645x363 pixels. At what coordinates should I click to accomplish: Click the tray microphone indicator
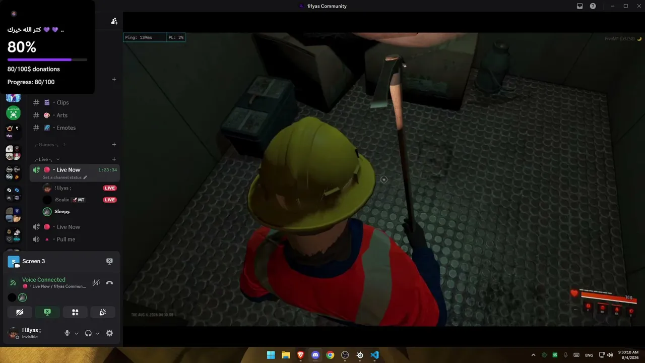tap(566, 355)
